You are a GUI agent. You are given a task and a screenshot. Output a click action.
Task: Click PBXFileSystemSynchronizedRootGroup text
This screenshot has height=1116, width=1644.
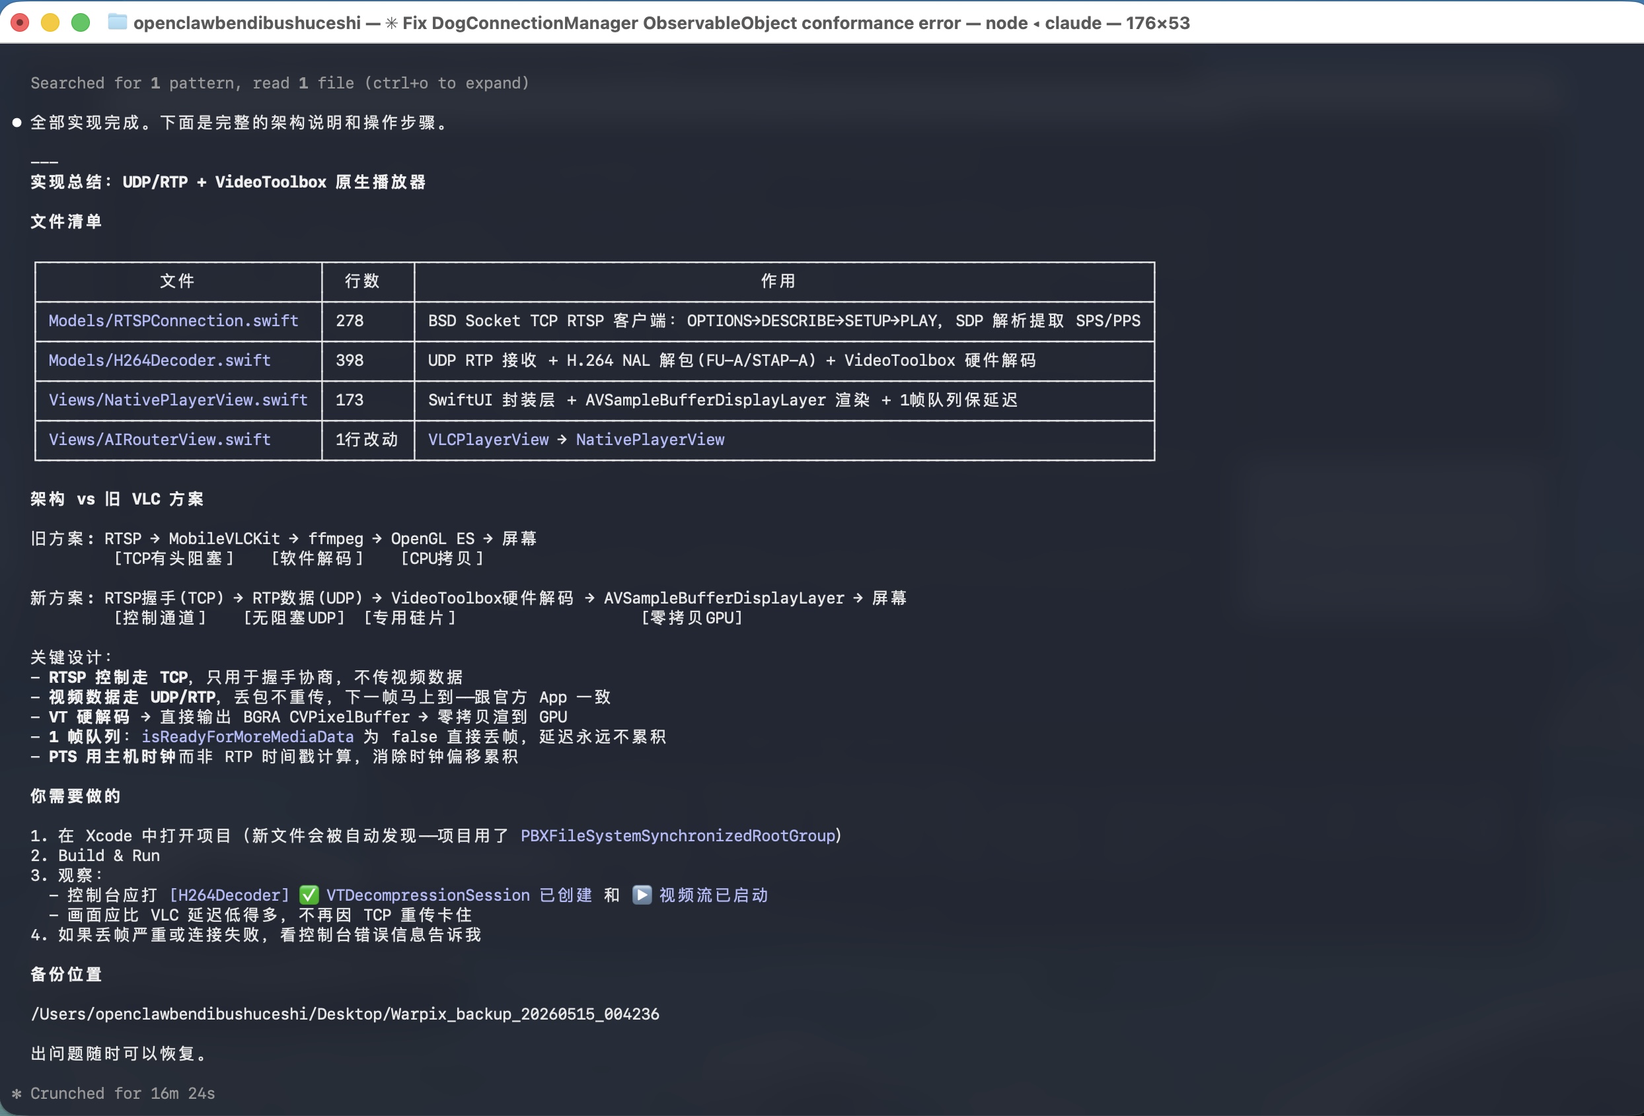pos(678,835)
